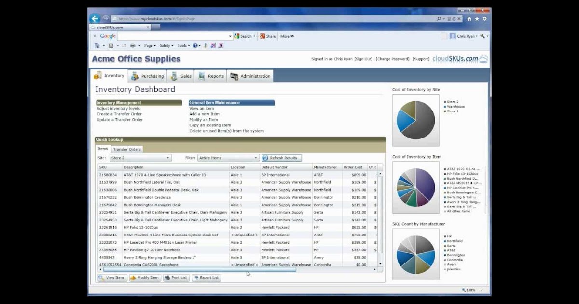Click the command bar Help icon

click(196, 46)
